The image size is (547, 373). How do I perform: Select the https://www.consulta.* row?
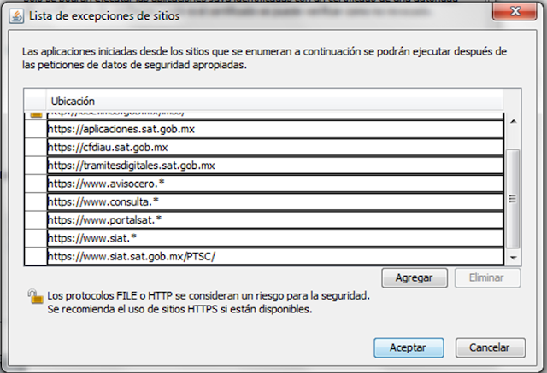coord(275,201)
